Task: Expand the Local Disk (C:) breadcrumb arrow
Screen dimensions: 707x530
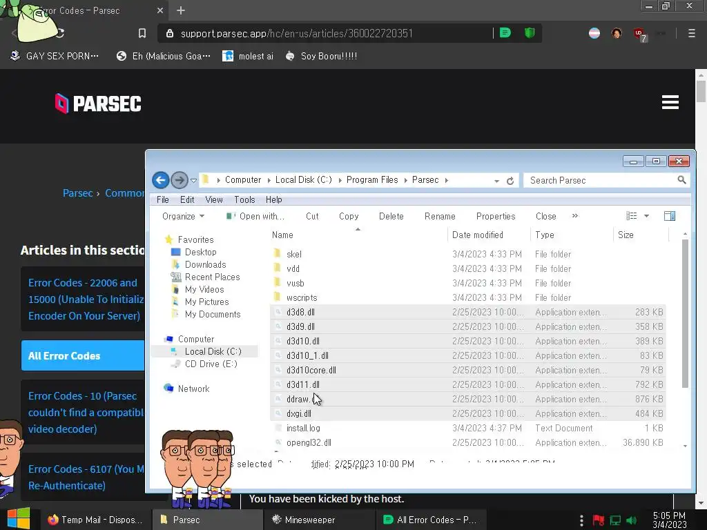Action: 340,180
